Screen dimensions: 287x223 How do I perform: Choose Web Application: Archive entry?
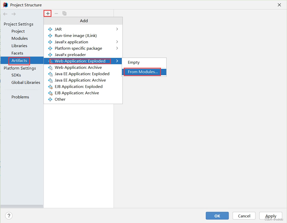click(83, 68)
